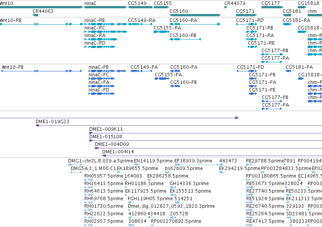This screenshot has height=227, width=322.
Task: Select transcript CG5149-RA
Action: click(x=142, y=20)
